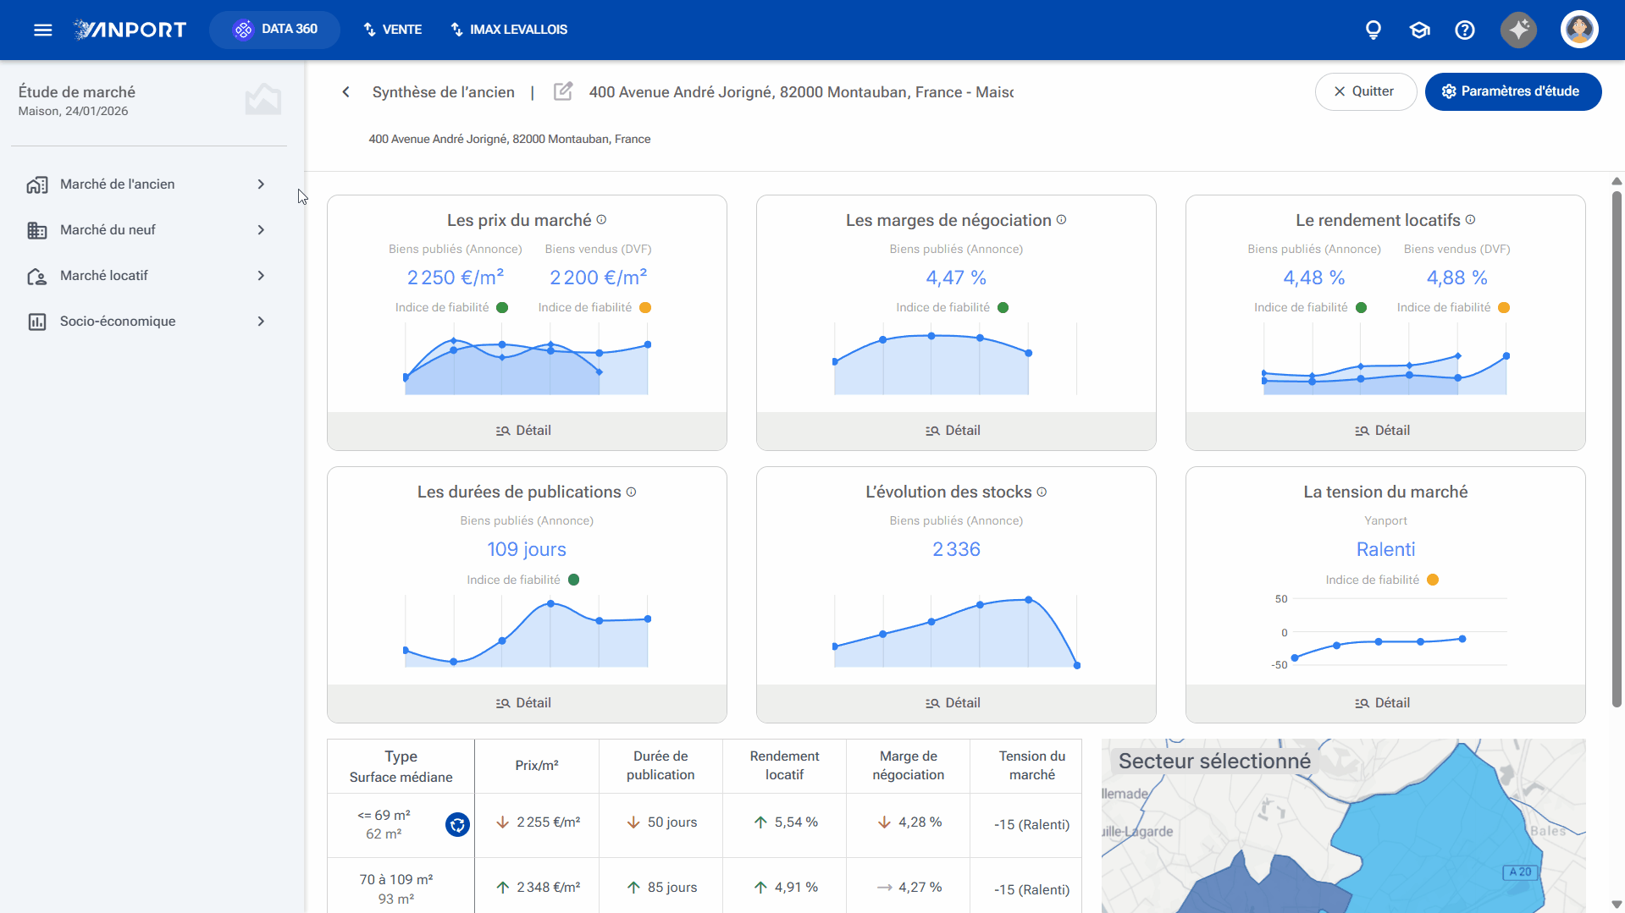1625x913 pixels.
Task: Click the lightbulb ideas icon
Action: click(x=1374, y=30)
